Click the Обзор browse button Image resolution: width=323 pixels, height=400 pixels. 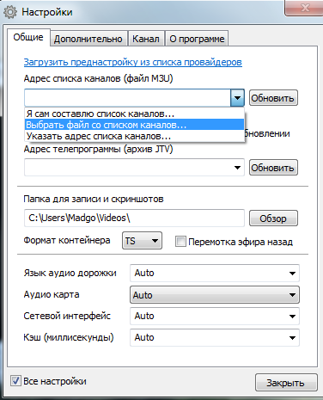tap(273, 218)
